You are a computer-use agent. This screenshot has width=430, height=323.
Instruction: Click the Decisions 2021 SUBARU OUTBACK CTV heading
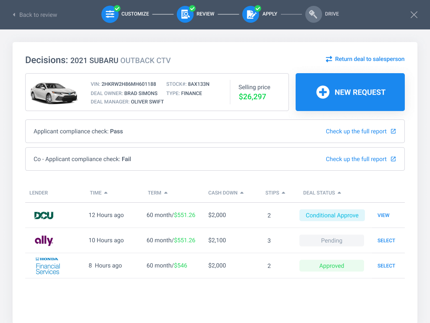(x=98, y=60)
